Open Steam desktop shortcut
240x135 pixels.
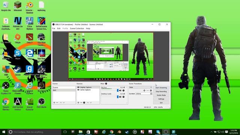18,70
